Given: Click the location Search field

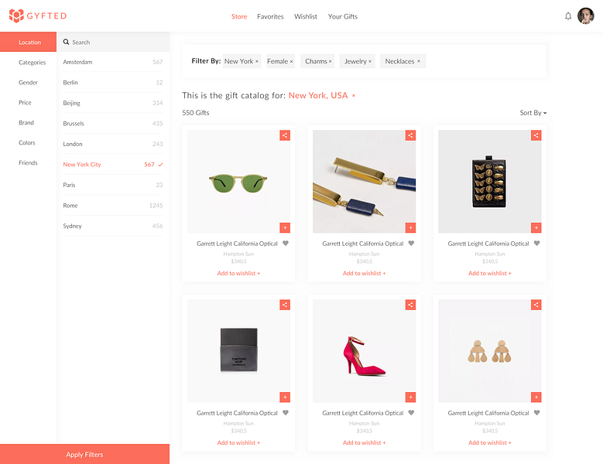Looking at the screenshot, I should click(x=113, y=42).
